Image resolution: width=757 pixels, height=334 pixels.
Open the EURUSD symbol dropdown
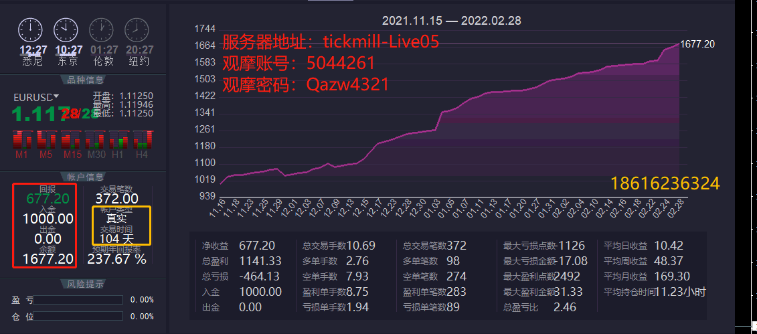(57, 97)
